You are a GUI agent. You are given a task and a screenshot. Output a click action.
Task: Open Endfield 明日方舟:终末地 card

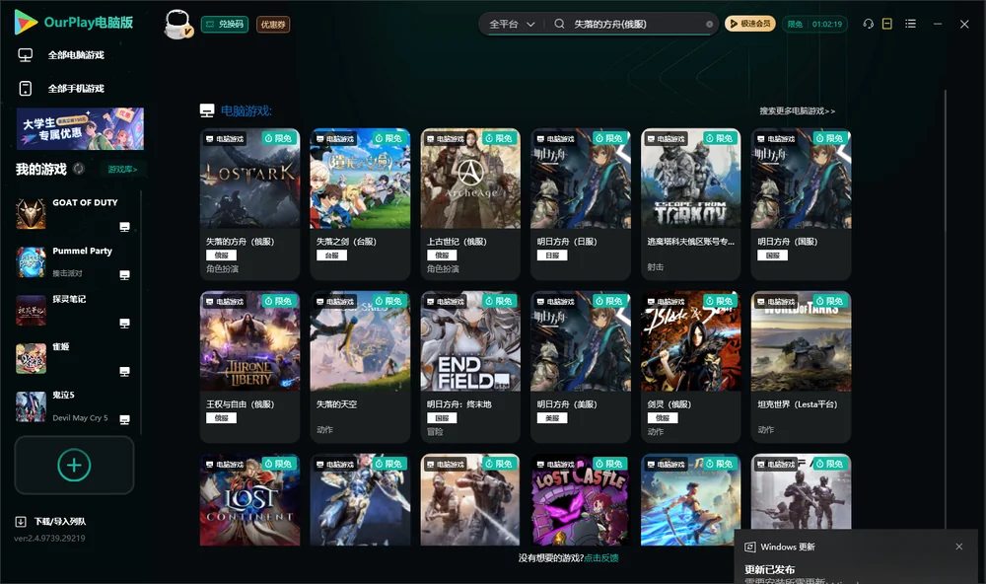pos(470,367)
